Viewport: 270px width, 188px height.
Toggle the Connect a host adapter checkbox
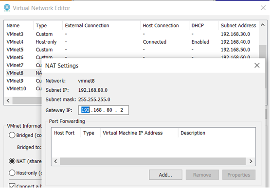12,186
